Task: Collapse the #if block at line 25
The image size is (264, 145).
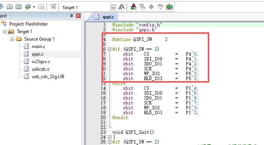Action: tap(109, 142)
